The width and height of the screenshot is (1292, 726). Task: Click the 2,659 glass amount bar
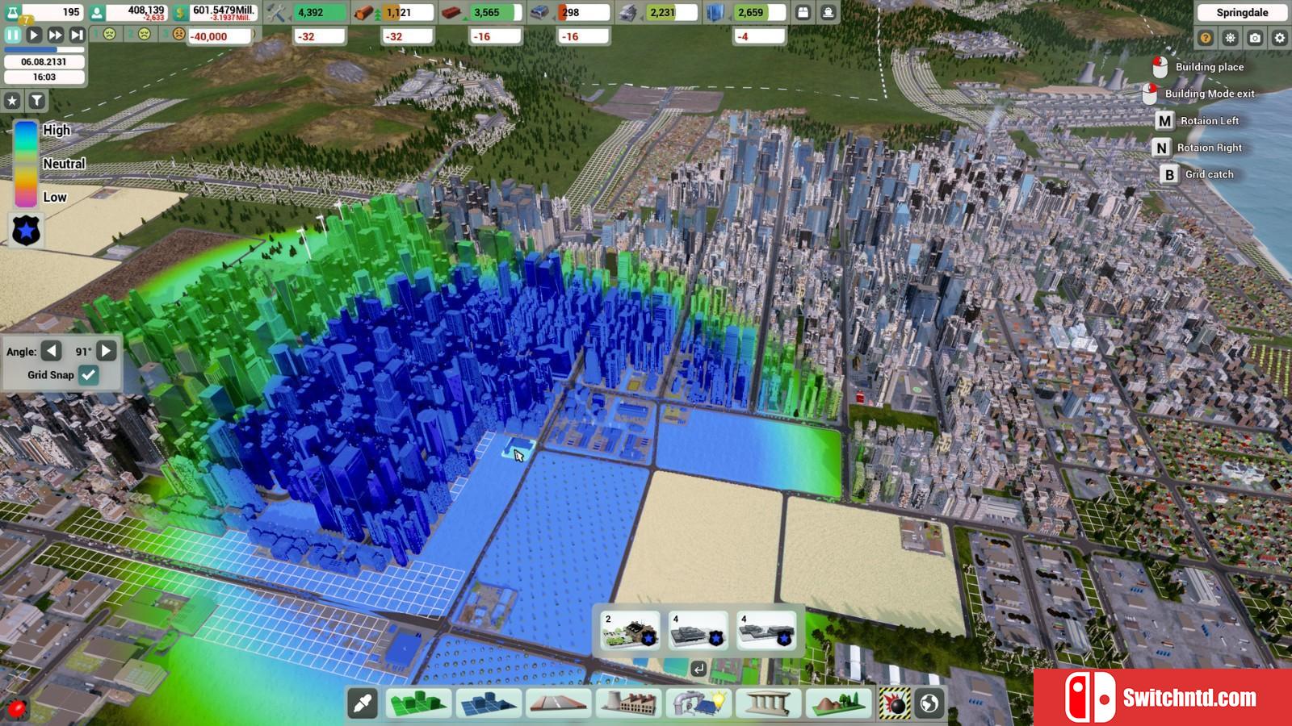coord(758,13)
